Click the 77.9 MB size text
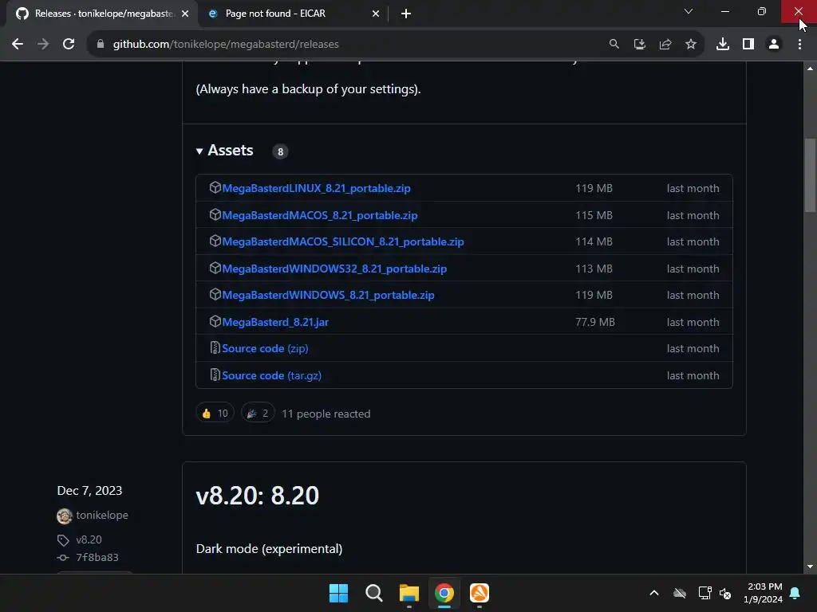The height and width of the screenshot is (612, 817). pos(594,322)
